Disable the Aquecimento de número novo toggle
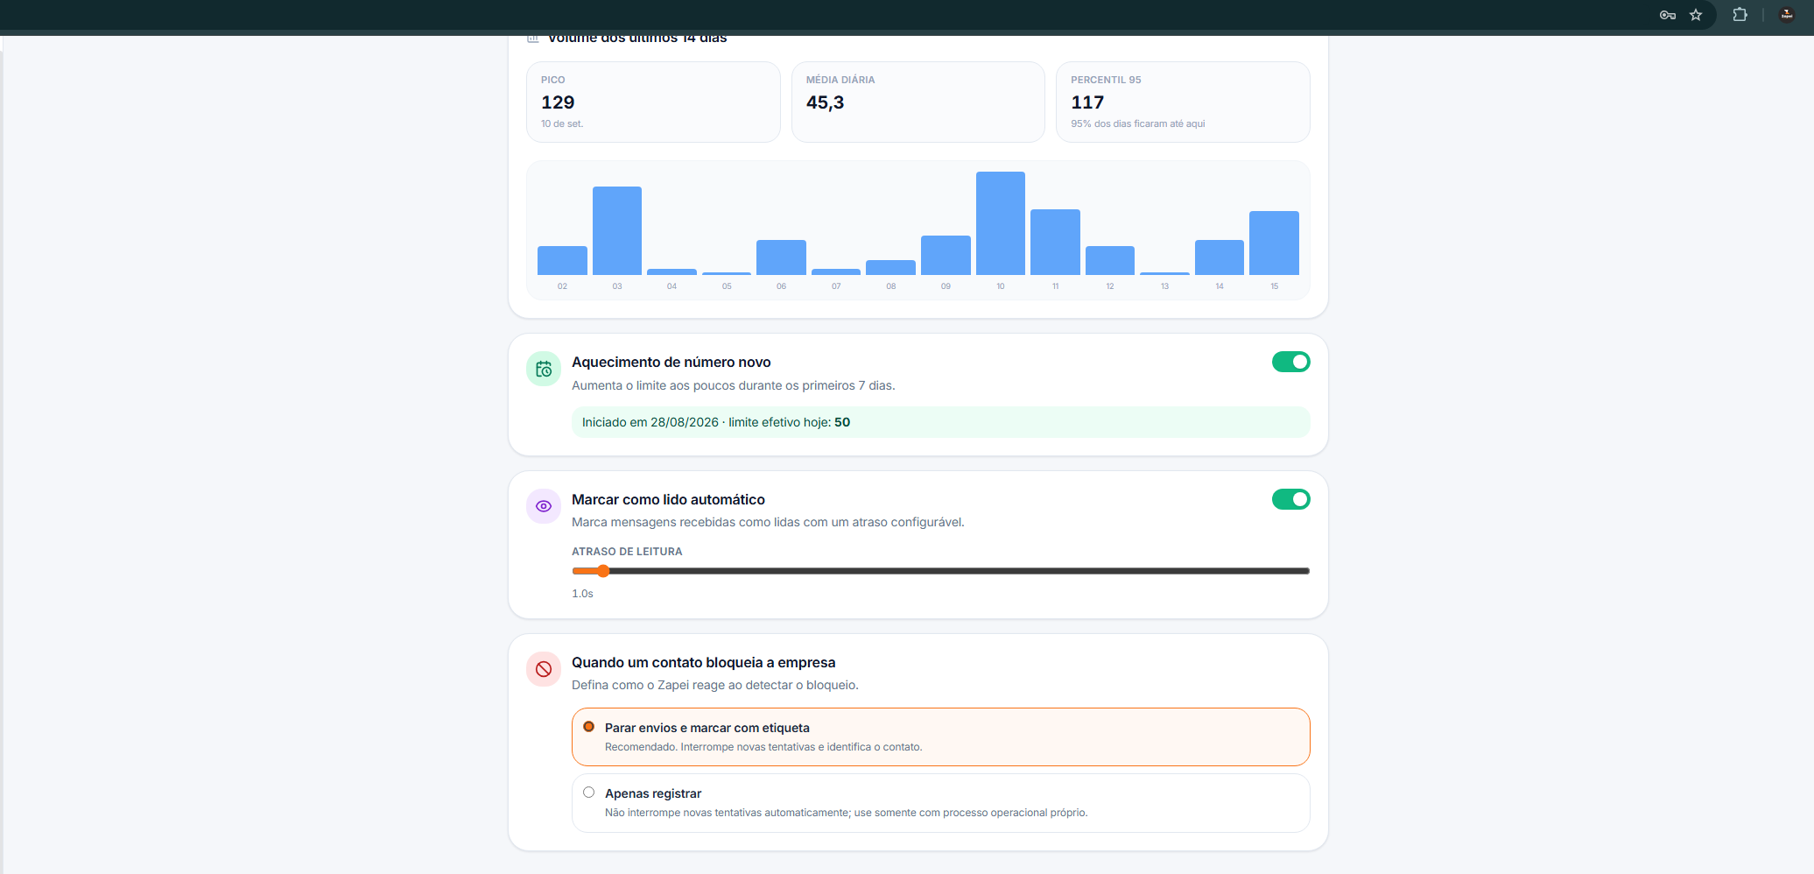Screen dimensions: 1814x874 pos(1290,362)
